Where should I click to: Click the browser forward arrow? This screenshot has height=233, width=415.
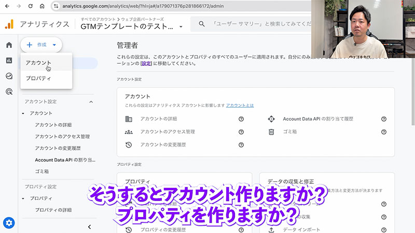[x=19, y=6]
